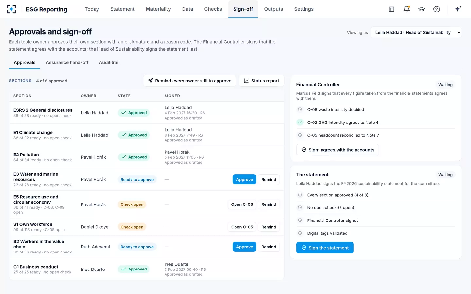Click Check open badge in S1 row

click(x=132, y=227)
